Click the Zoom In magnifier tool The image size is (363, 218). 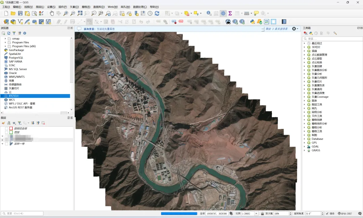[x=66, y=13]
